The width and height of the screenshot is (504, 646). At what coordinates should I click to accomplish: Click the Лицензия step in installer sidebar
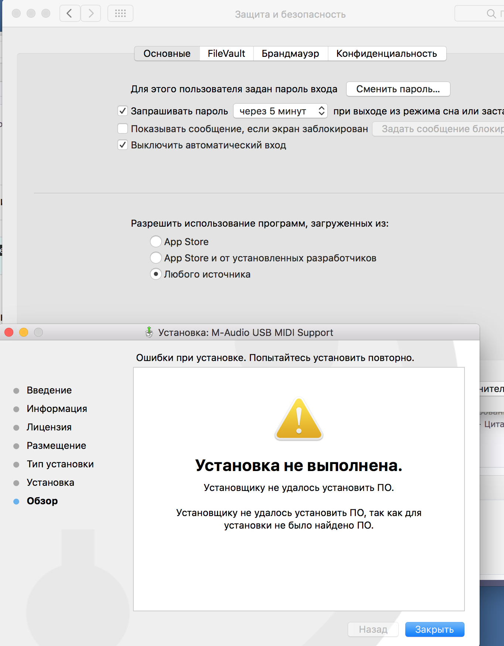(49, 427)
